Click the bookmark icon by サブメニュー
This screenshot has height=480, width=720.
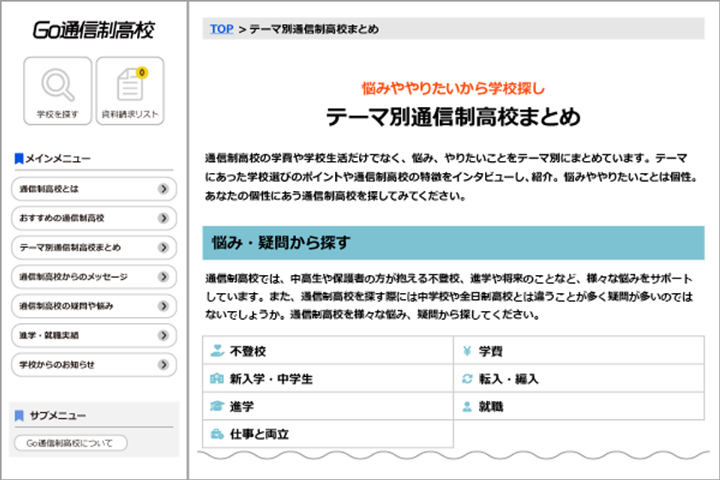pyautogui.click(x=19, y=416)
